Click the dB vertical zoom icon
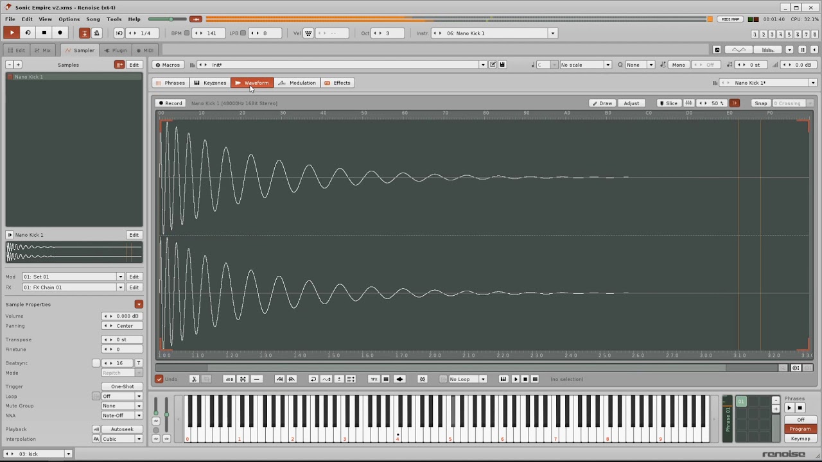Screen dimensions: 822x462 (x=229, y=379)
